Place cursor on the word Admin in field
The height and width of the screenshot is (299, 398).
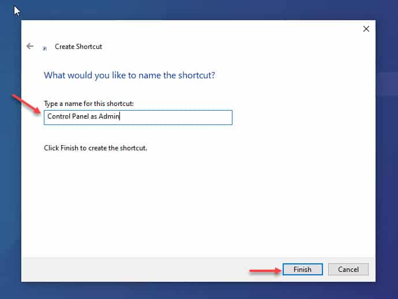click(x=109, y=116)
